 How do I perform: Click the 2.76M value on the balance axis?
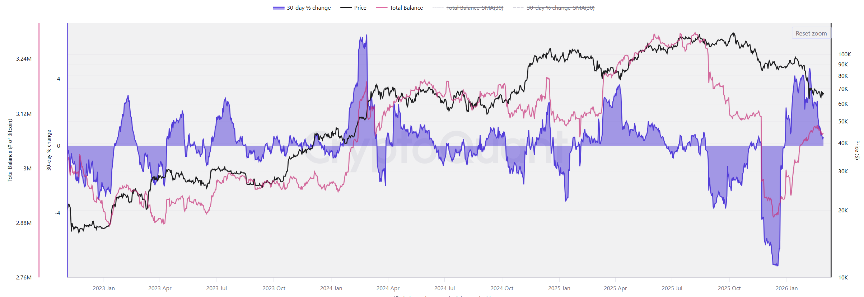coord(24,277)
